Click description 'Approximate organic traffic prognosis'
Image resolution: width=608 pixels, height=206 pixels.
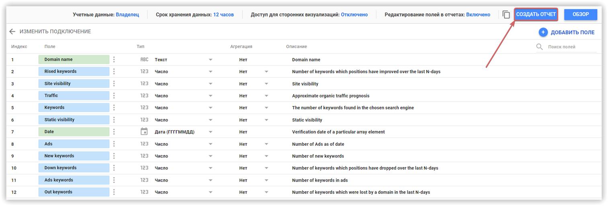331,96
